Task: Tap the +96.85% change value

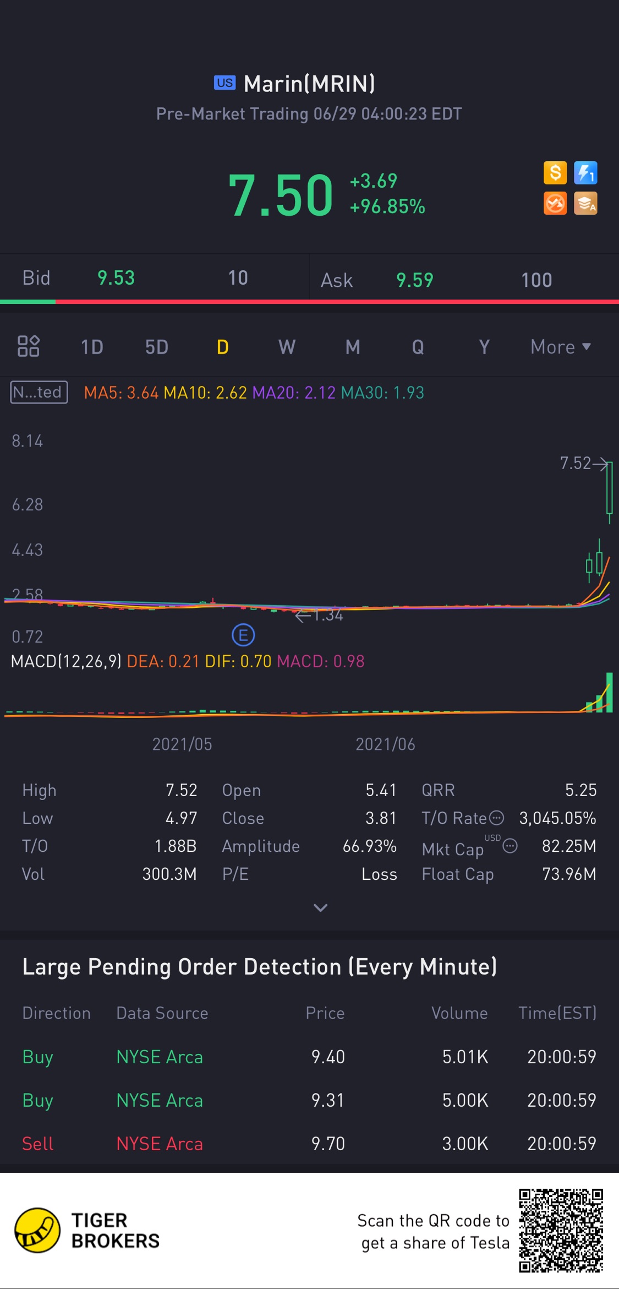Action: [x=387, y=206]
